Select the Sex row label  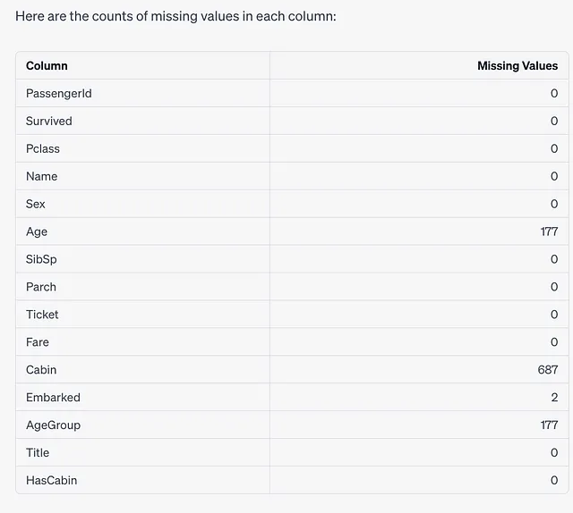[x=36, y=204]
